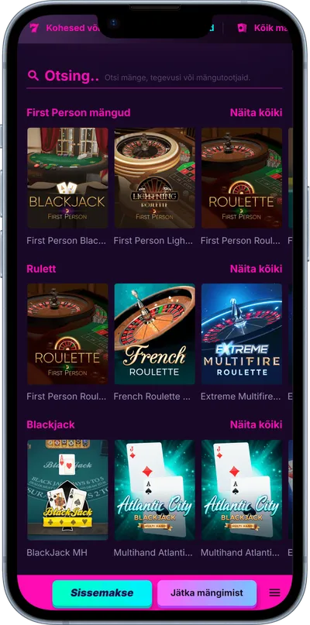Screen dimensions: 310x625
Task: Open the Kõik mängud tab
Action: 270,28
